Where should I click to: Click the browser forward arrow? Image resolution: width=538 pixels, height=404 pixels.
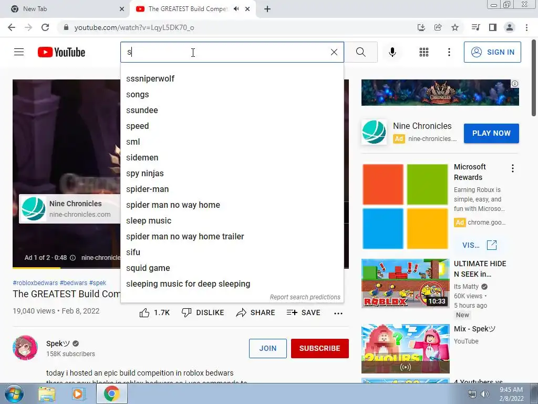[x=28, y=27]
